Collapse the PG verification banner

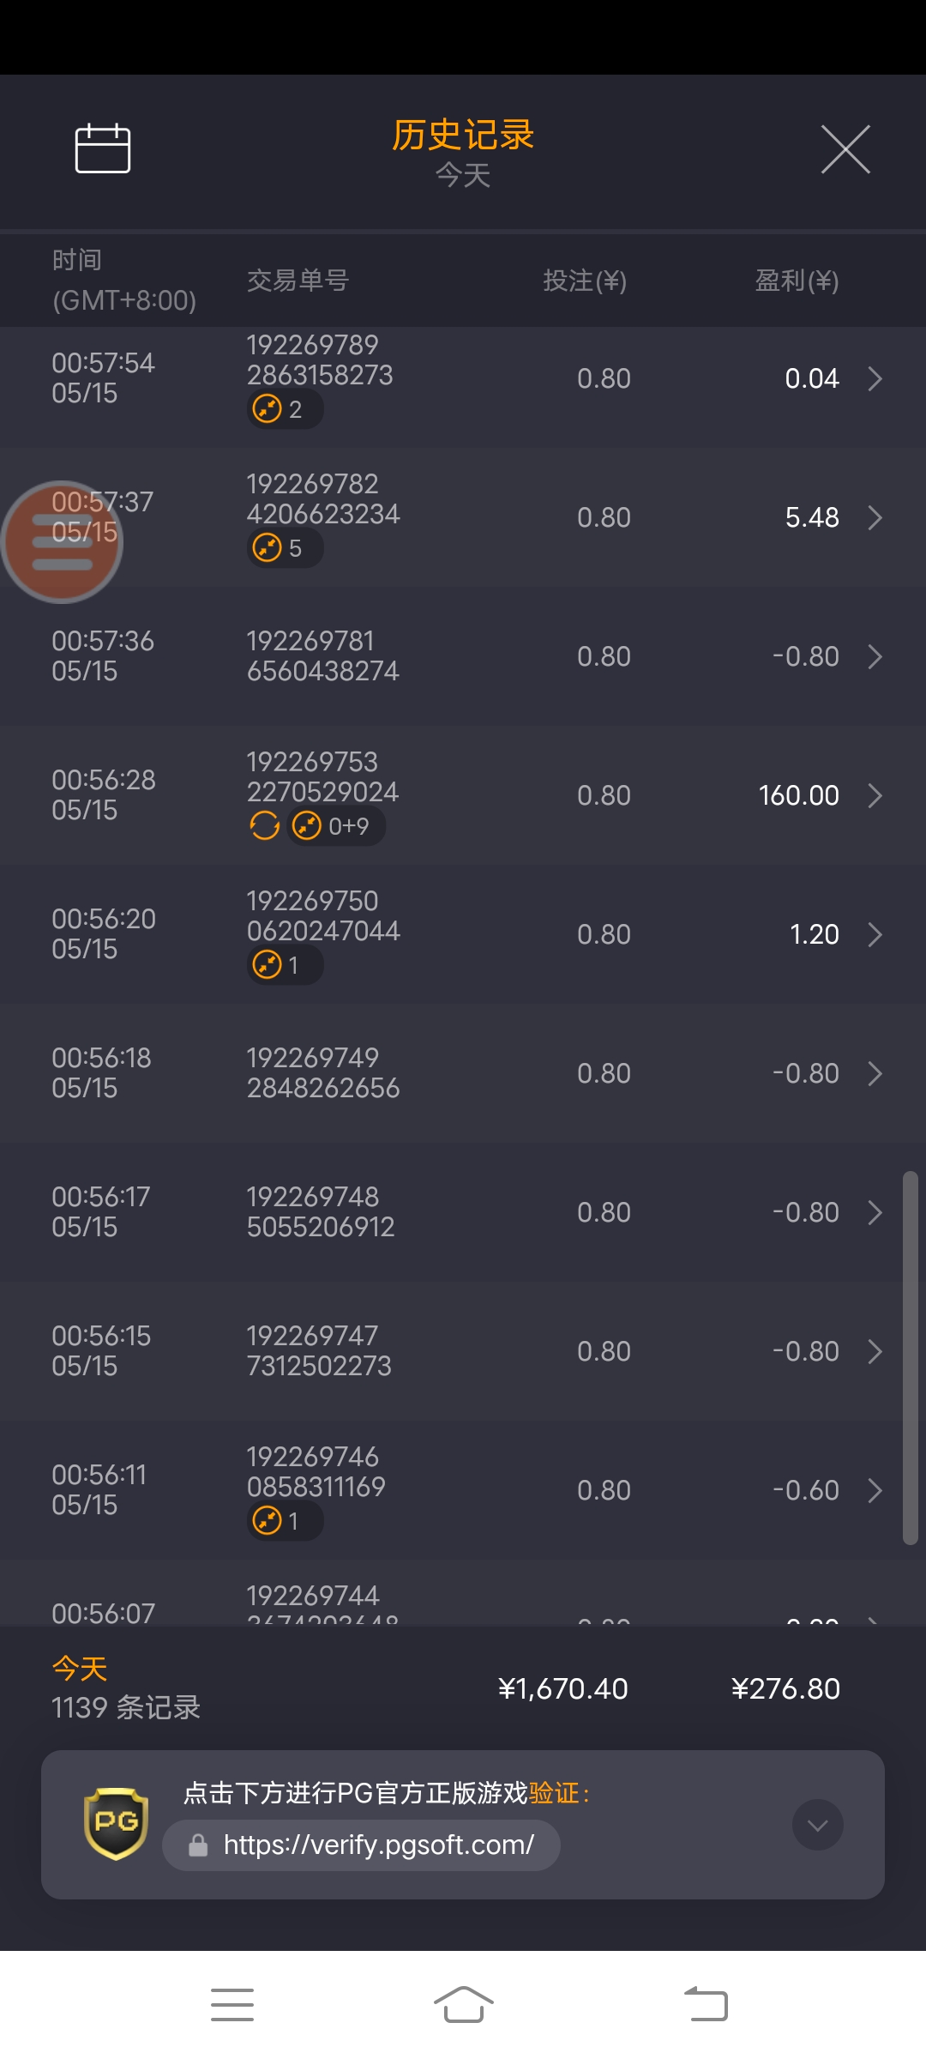pyautogui.click(x=817, y=1825)
